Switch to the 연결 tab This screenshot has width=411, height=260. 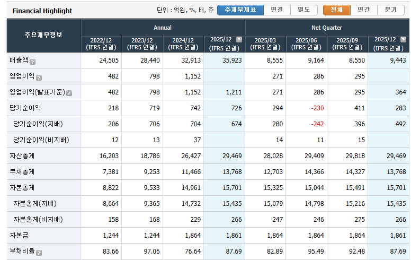pos(277,10)
